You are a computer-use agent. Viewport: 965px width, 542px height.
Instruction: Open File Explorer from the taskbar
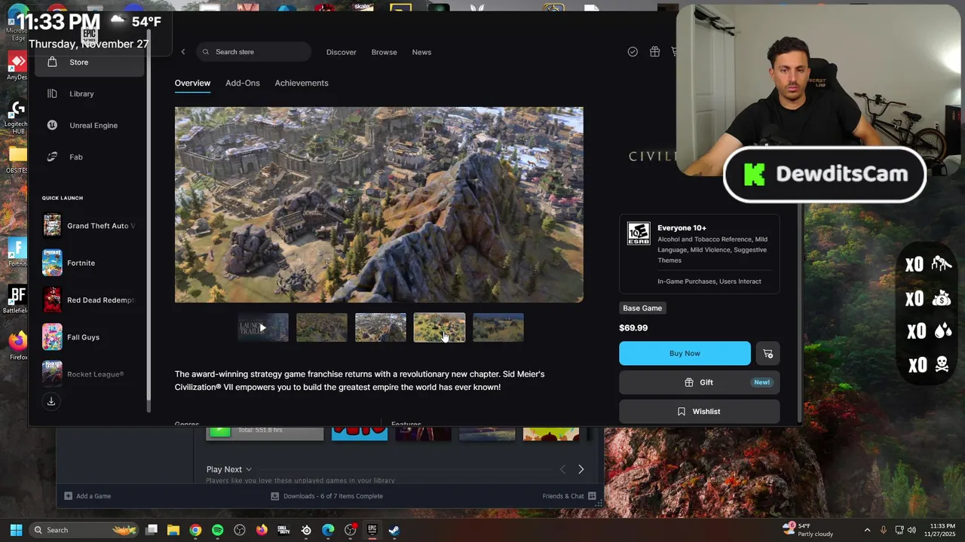pos(173,530)
